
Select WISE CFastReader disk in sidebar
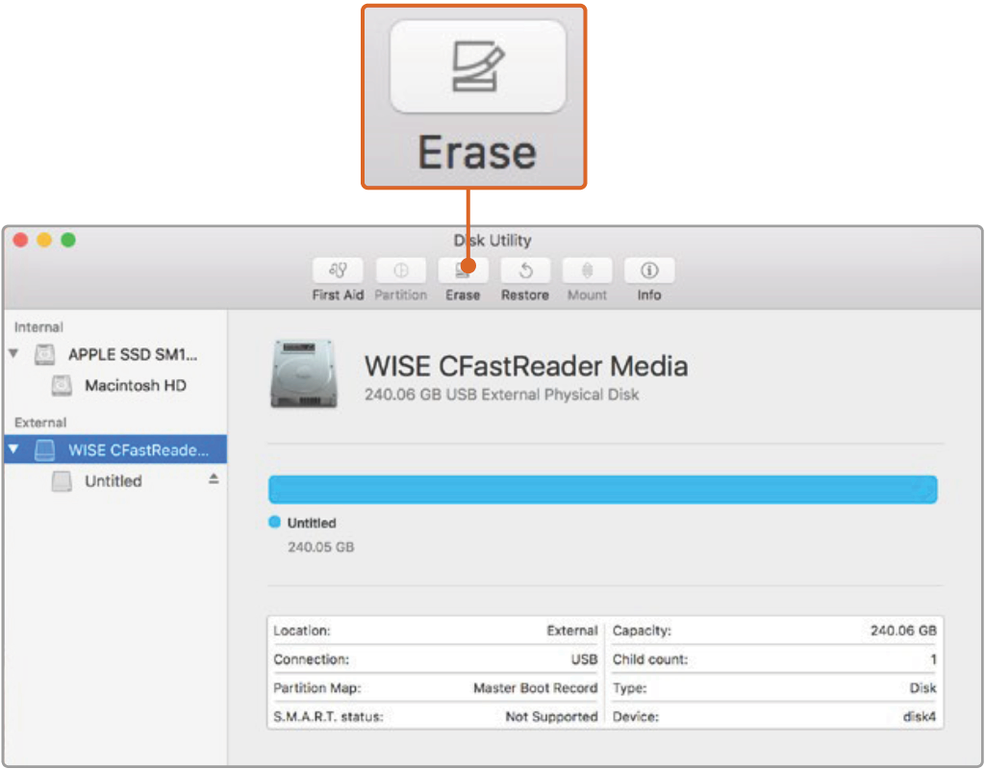click(138, 449)
